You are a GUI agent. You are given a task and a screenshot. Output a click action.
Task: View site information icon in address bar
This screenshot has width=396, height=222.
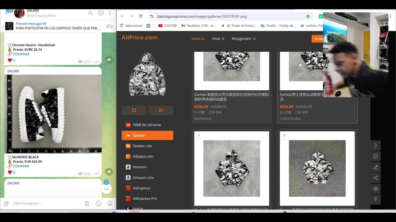pyautogui.click(x=151, y=16)
